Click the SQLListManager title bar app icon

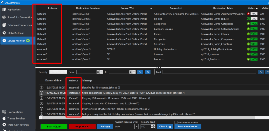pos(2,3)
